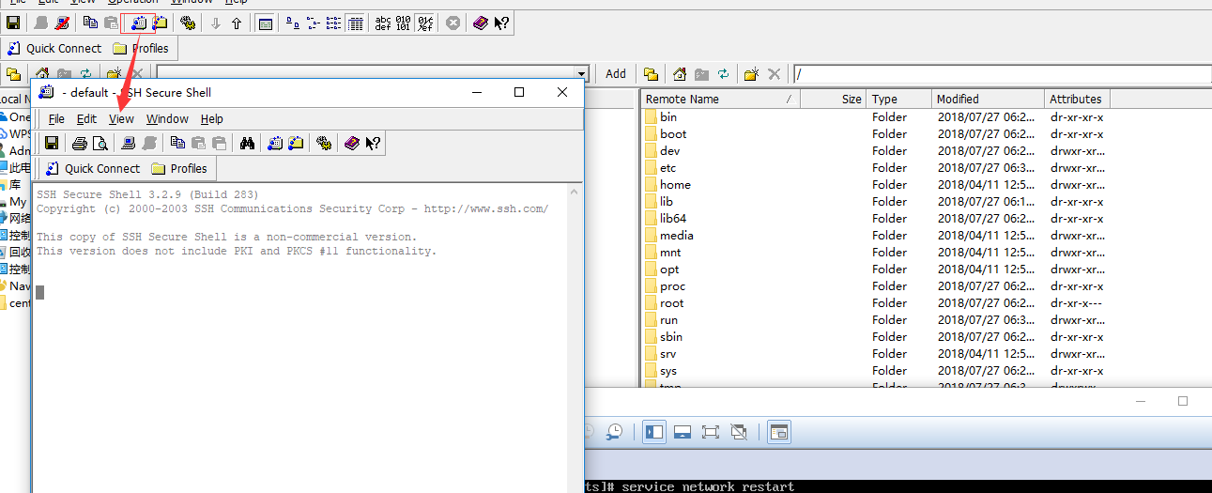Viewport: 1212px width, 493px height.
Task: Click Print Preview icon in terminal toolbar
Action: click(100, 143)
